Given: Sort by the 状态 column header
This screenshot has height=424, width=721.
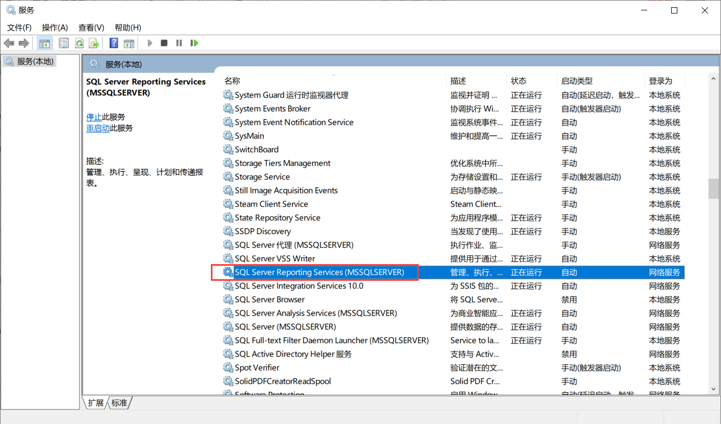Looking at the screenshot, I should coord(518,81).
